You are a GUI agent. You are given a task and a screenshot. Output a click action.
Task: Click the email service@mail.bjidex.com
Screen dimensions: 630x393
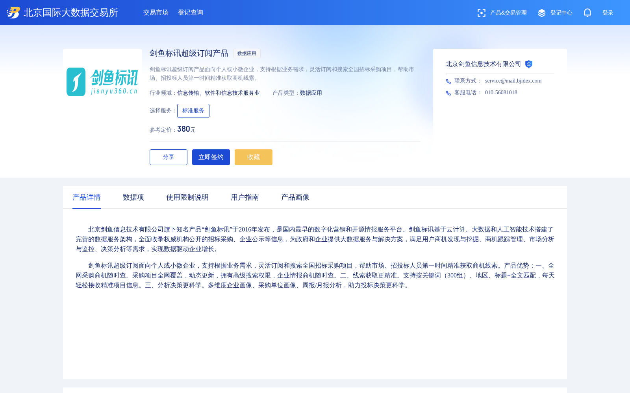point(513,81)
